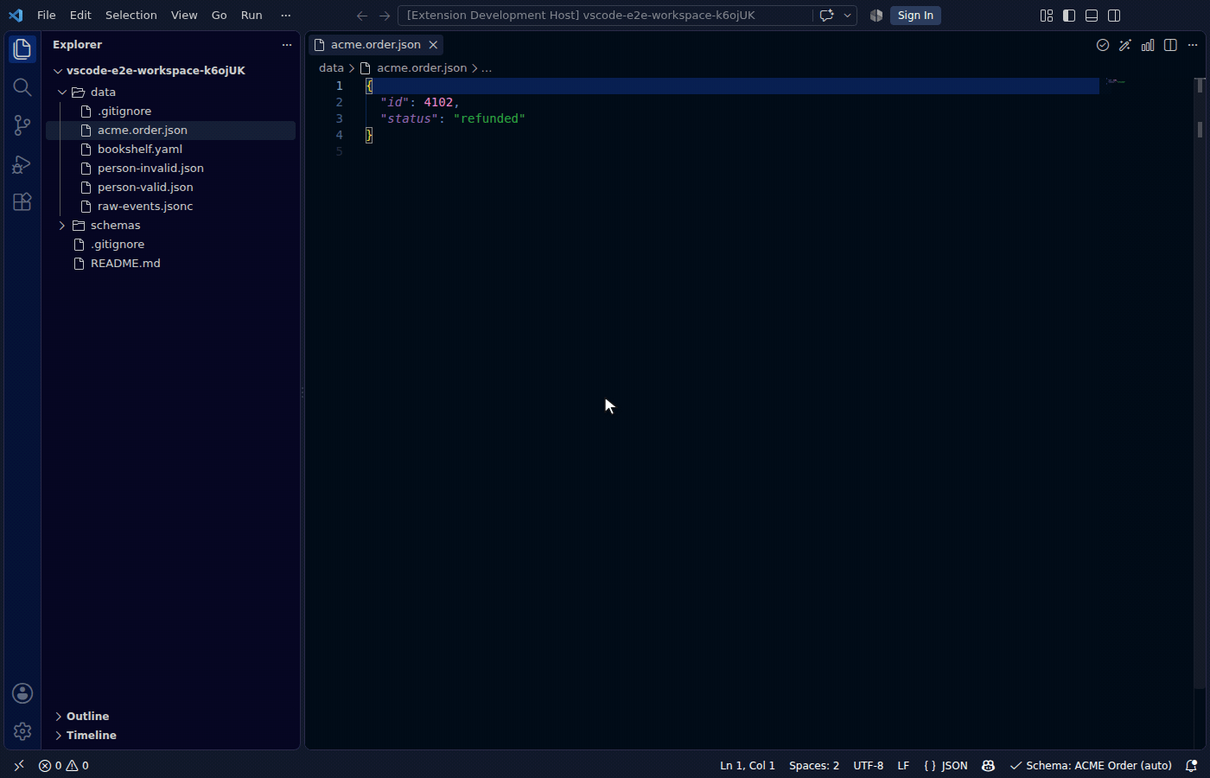This screenshot has height=778, width=1210.
Task: Open the chat icon beside the command center
Action: coord(826,16)
